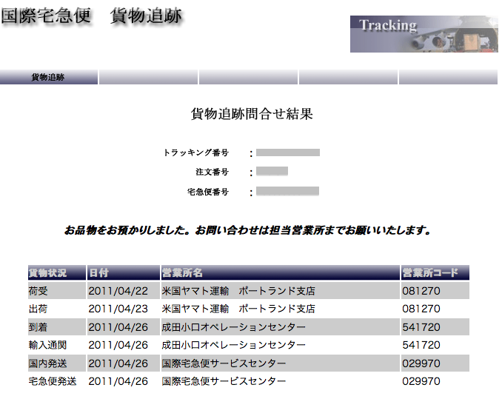Click code 029970 in the 国内発送 row

[x=421, y=363]
